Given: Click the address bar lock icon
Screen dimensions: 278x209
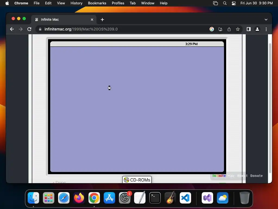Looking at the screenshot, I should pos(40,29).
